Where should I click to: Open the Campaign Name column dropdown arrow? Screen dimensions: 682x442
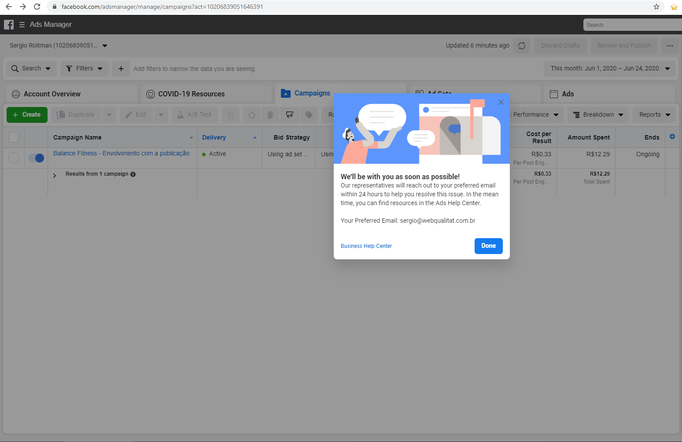[192, 138]
